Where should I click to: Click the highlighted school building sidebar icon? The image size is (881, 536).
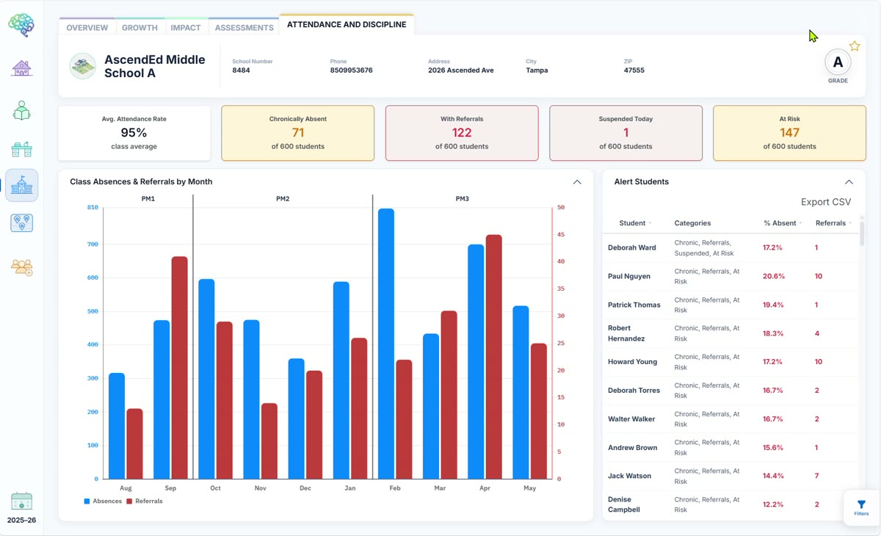click(x=21, y=185)
